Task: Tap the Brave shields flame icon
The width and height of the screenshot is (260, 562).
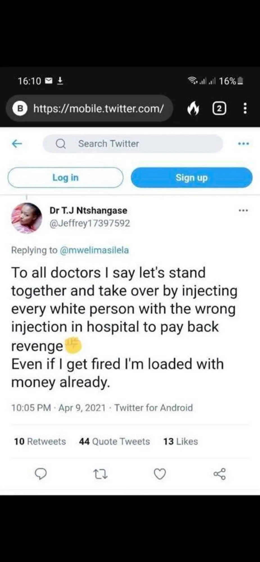Action: tap(193, 108)
